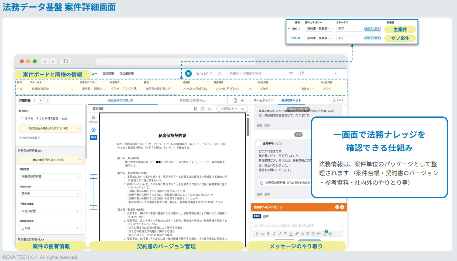The image size is (457, 261).
Task: Click the left panel layout icon
Action: coord(195,109)
